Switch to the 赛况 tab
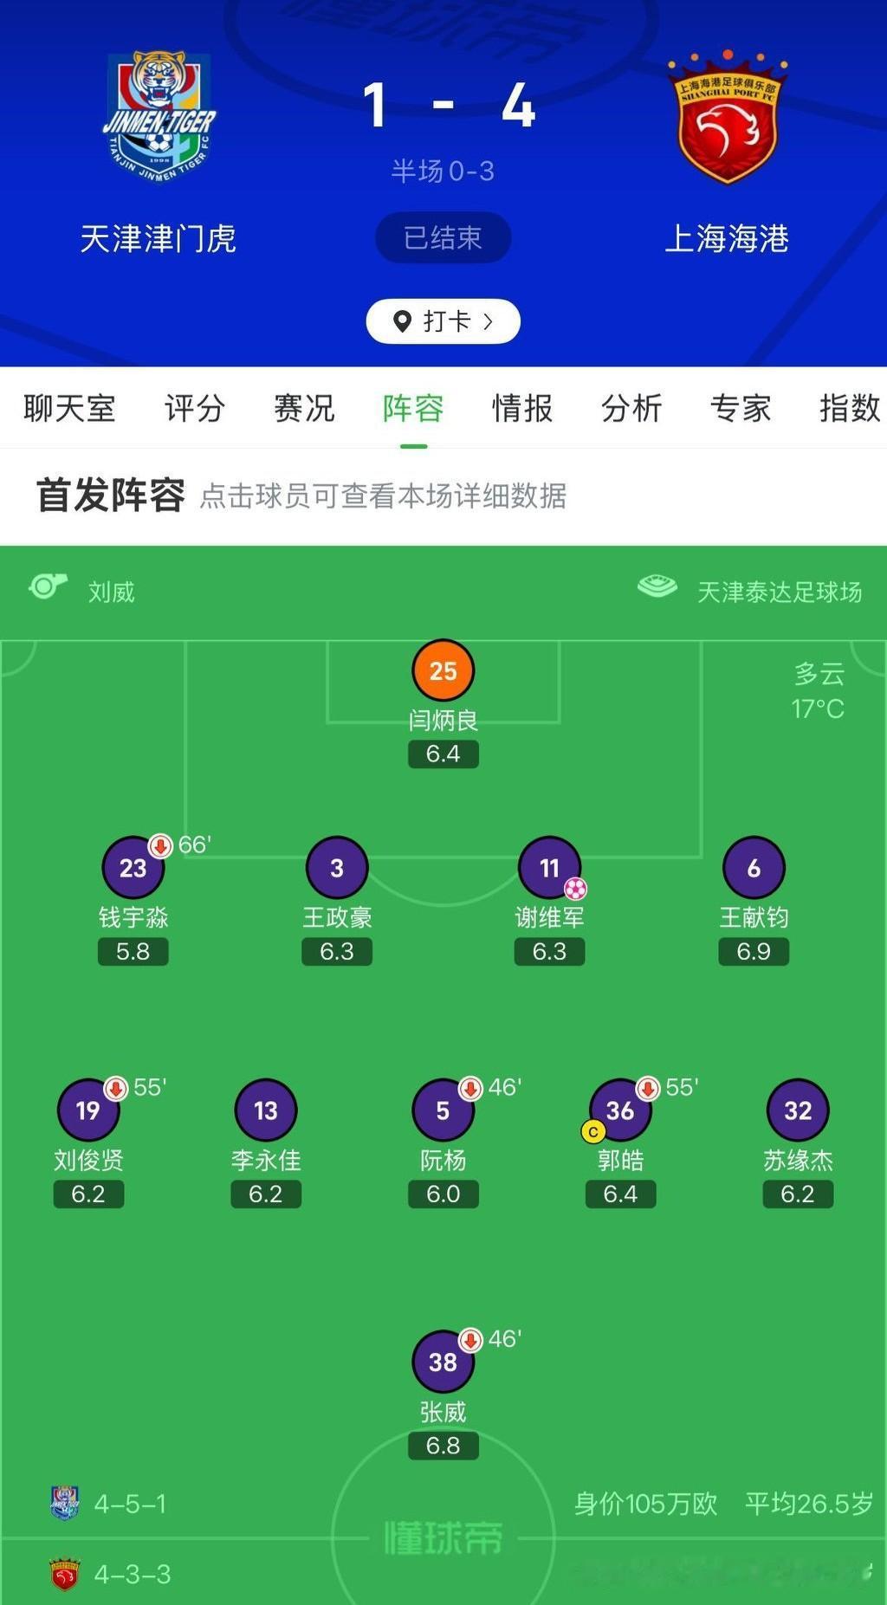 302,409
